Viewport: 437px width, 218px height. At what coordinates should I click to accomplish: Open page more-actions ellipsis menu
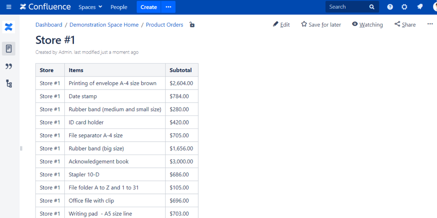coord(430,24)
